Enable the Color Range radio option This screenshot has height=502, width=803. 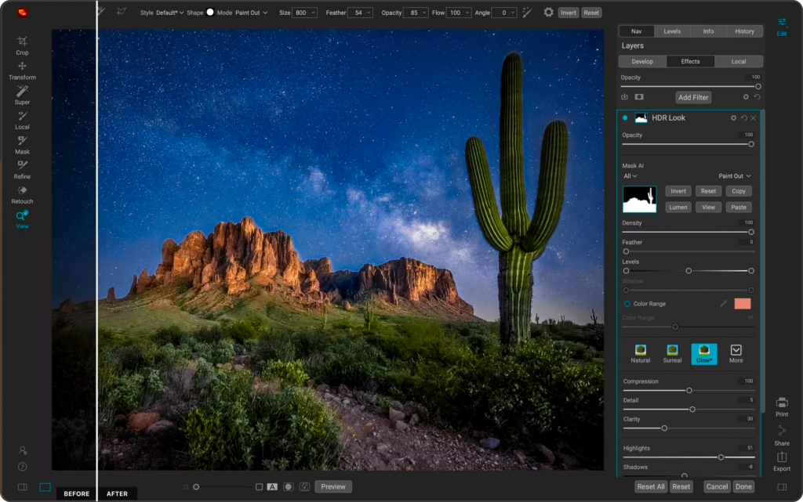(x=627, y=303)
